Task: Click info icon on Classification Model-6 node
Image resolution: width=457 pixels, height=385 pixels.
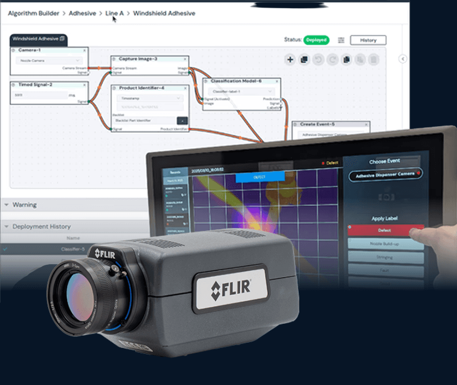Action: (206, 82)
